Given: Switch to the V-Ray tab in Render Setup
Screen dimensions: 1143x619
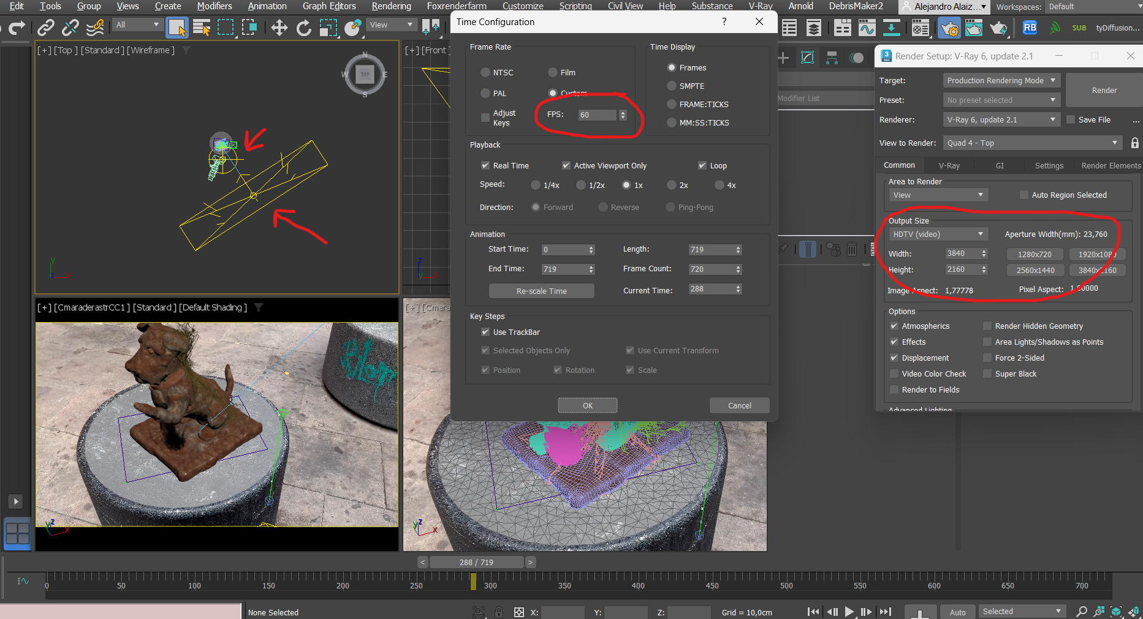Looking at the screenshot, I should 949,165.
